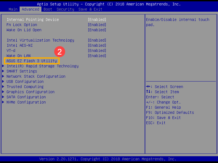Open Trusted Computing submenu
This screenshot has height=163, width=218.
[25, 87]
